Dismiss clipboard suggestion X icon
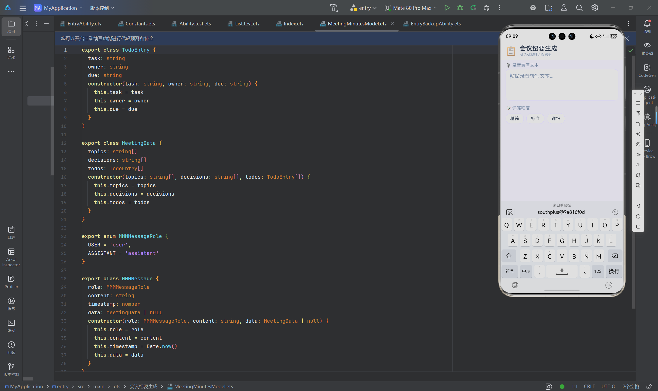Screen dimensions: 658x391 pos(615,212)
